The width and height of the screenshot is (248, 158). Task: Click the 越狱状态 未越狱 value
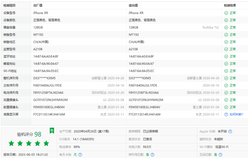click(x=219, y=139)
